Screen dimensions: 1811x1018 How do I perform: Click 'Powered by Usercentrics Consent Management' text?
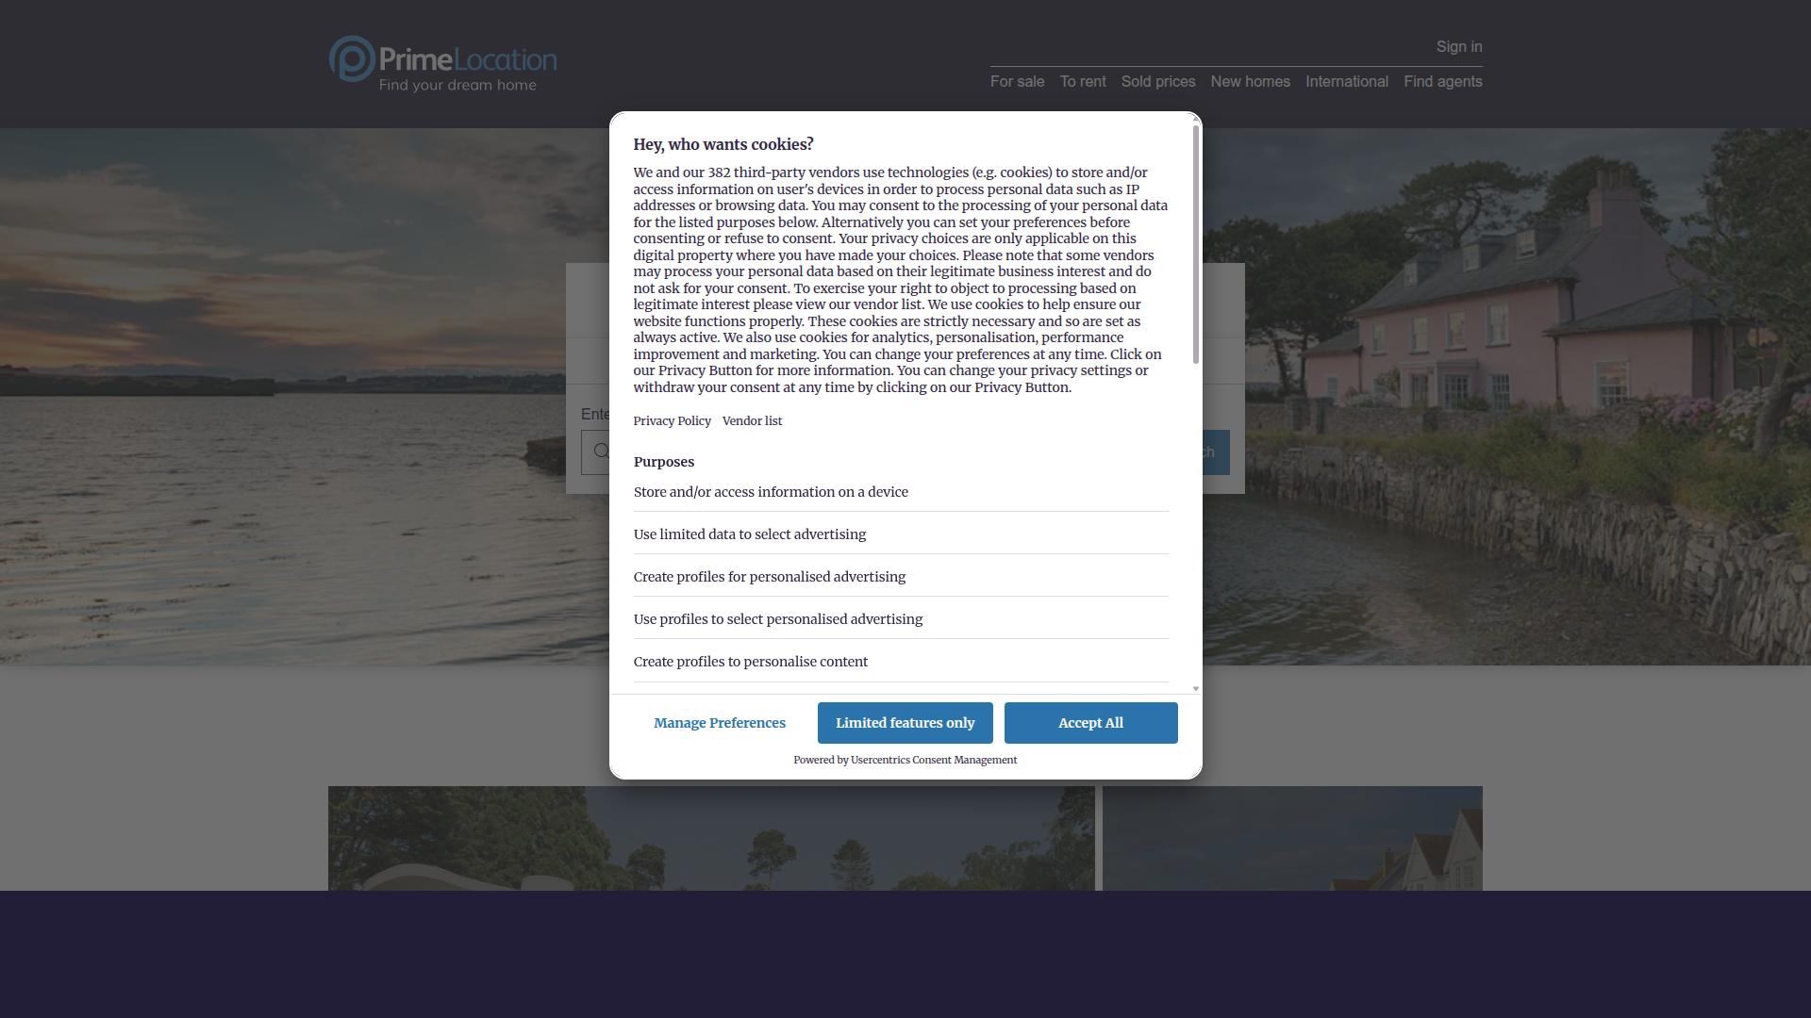905,760
